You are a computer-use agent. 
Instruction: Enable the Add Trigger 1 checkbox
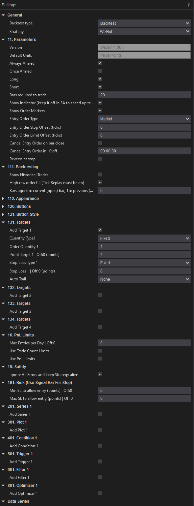100,461
